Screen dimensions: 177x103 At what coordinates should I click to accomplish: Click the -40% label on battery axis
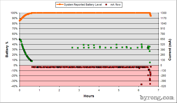click(14, 86)
